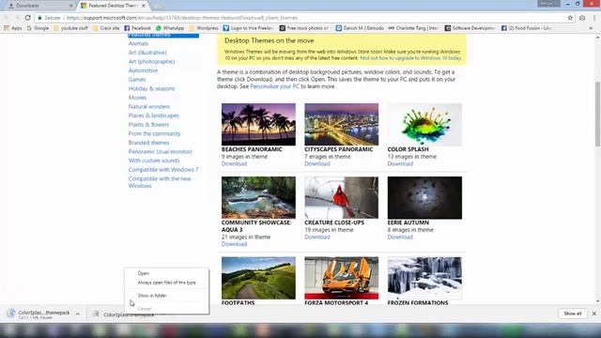Click the Secure padlock indicator
This screenshot has height=338, width=601.
point(49,18)
